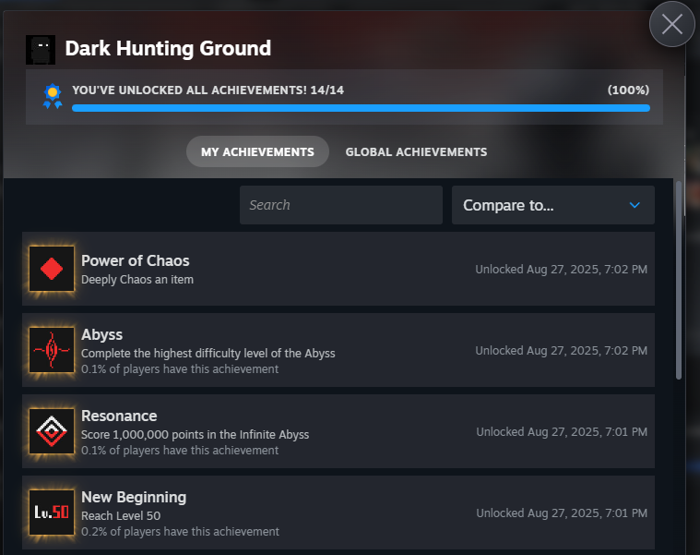Expand the Compare to chevron arrow
The width and height of the screenshot is (700, 555).
click(x=635, y=205)
